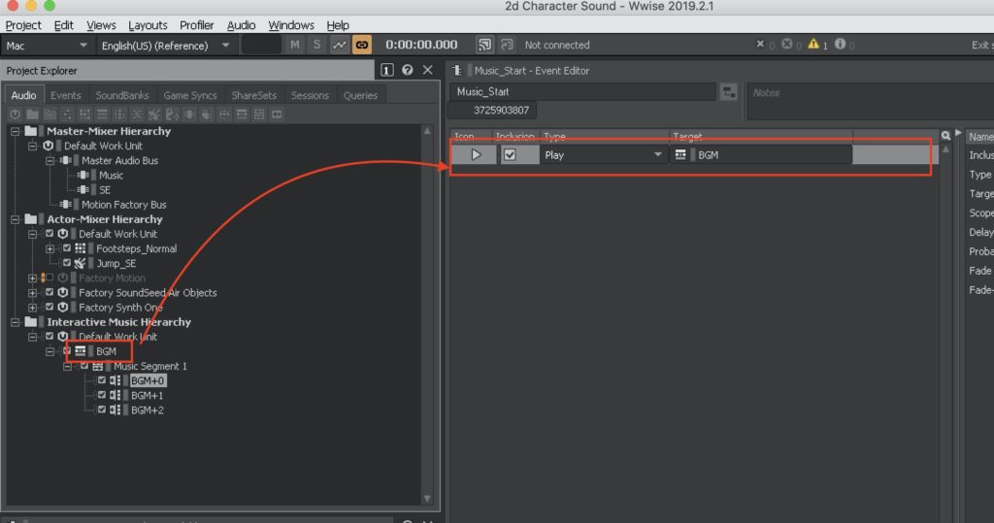Click the Music bus icon in Master-Mixer tree
The width and height of the screenshot is (994, 523).
tap(83, 175)
